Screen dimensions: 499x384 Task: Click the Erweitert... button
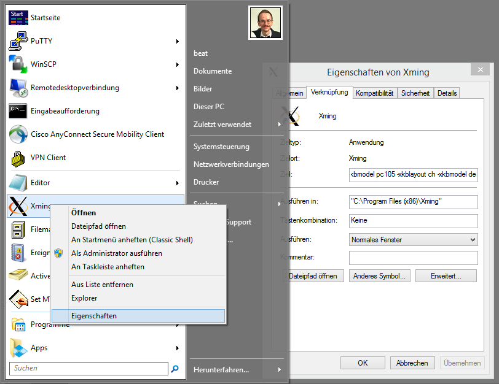(x=446, y=276)
